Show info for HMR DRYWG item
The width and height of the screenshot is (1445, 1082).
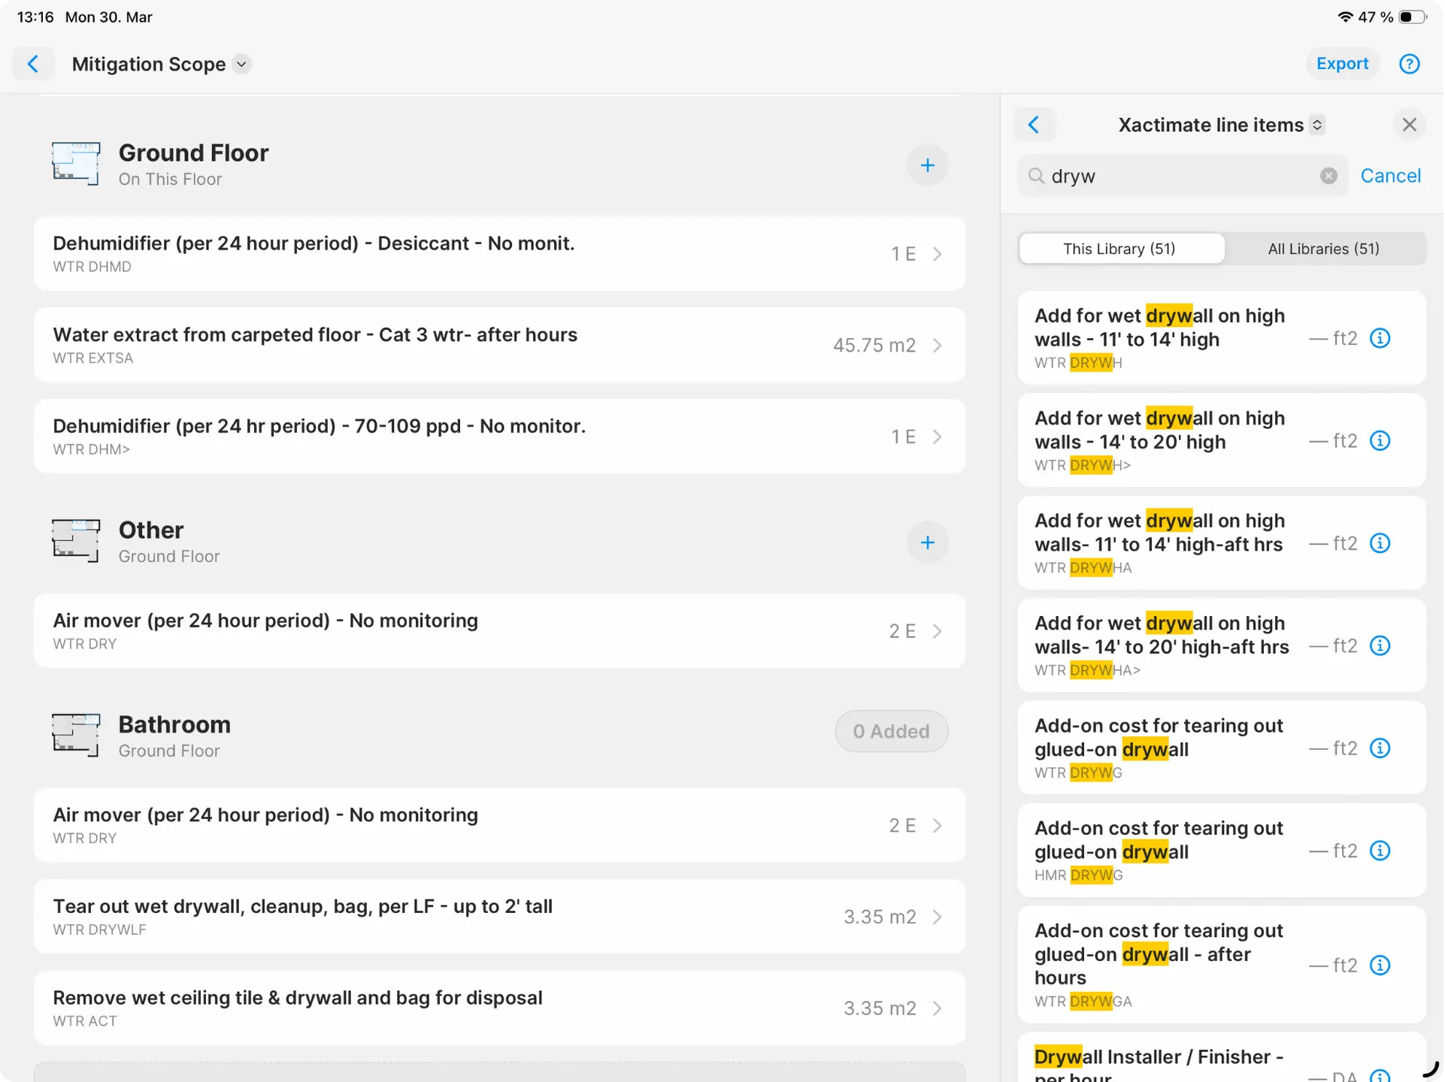[x=1380, y=851]
